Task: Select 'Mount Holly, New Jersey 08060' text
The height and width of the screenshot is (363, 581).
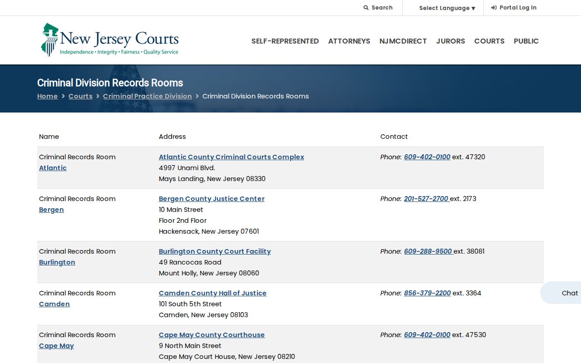Action: coord(209,273)
